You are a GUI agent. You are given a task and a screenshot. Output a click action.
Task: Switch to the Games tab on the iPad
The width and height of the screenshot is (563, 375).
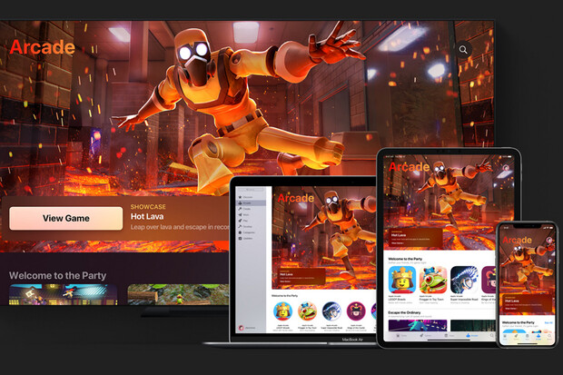point(424,335)
